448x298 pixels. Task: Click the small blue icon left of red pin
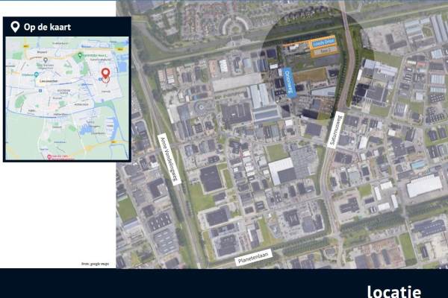[99, 77]
